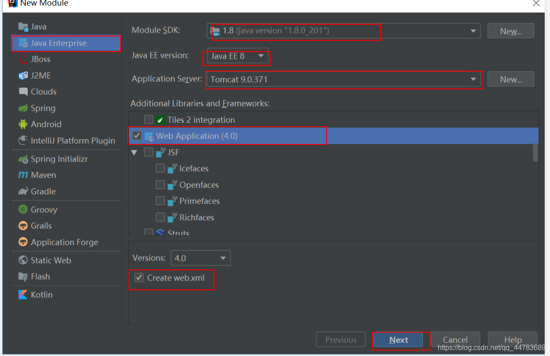550x356 pixels.
Task: Click the Spring Initializr icon
Action: click(23, 159)
